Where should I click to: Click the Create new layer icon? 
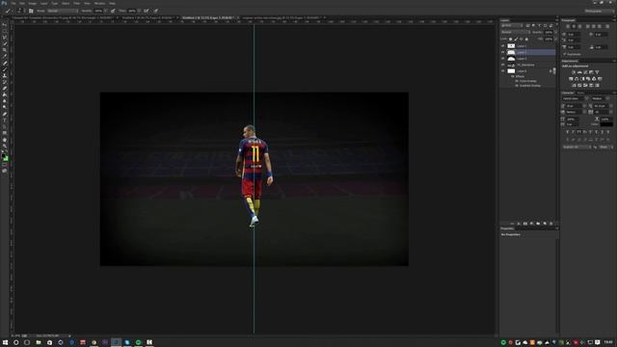[x=545, y=224]
